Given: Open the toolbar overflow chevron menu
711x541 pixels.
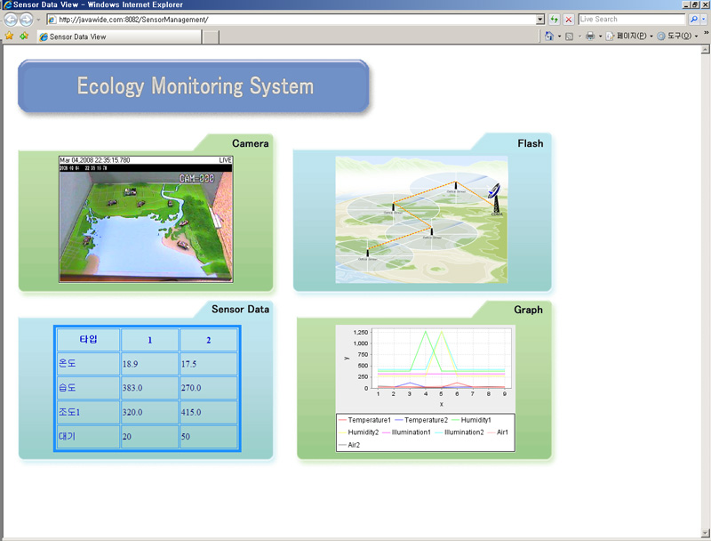Looking at the screenshot, I should pyautogui.click(x=707, y=33).
